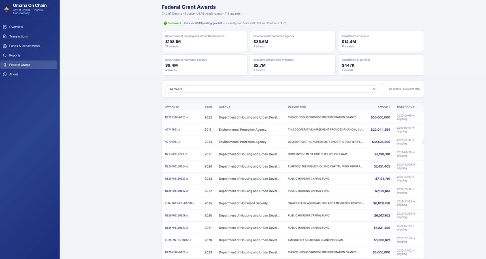Click the $6,828,750 amount cell

[x=382, y=203]
